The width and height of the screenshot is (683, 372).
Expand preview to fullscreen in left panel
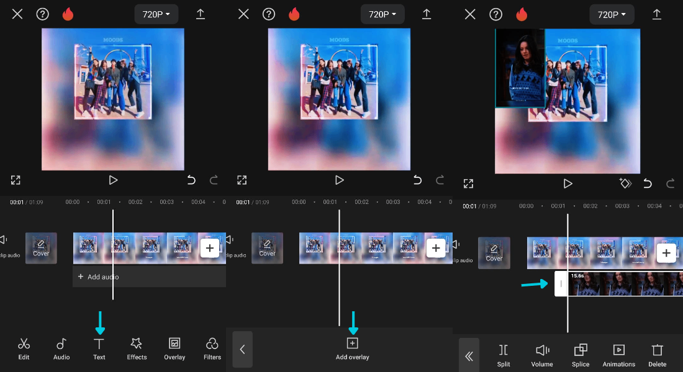[x=16, y=180]
